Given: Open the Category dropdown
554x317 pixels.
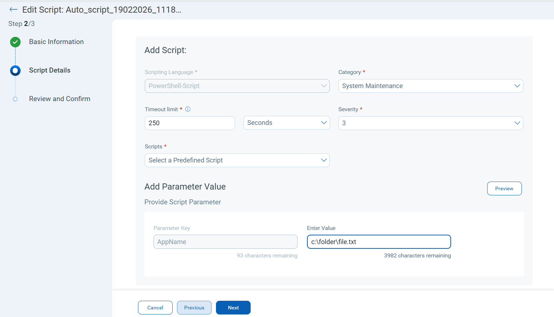Looking at the screenshot, I should coord(430,86).
